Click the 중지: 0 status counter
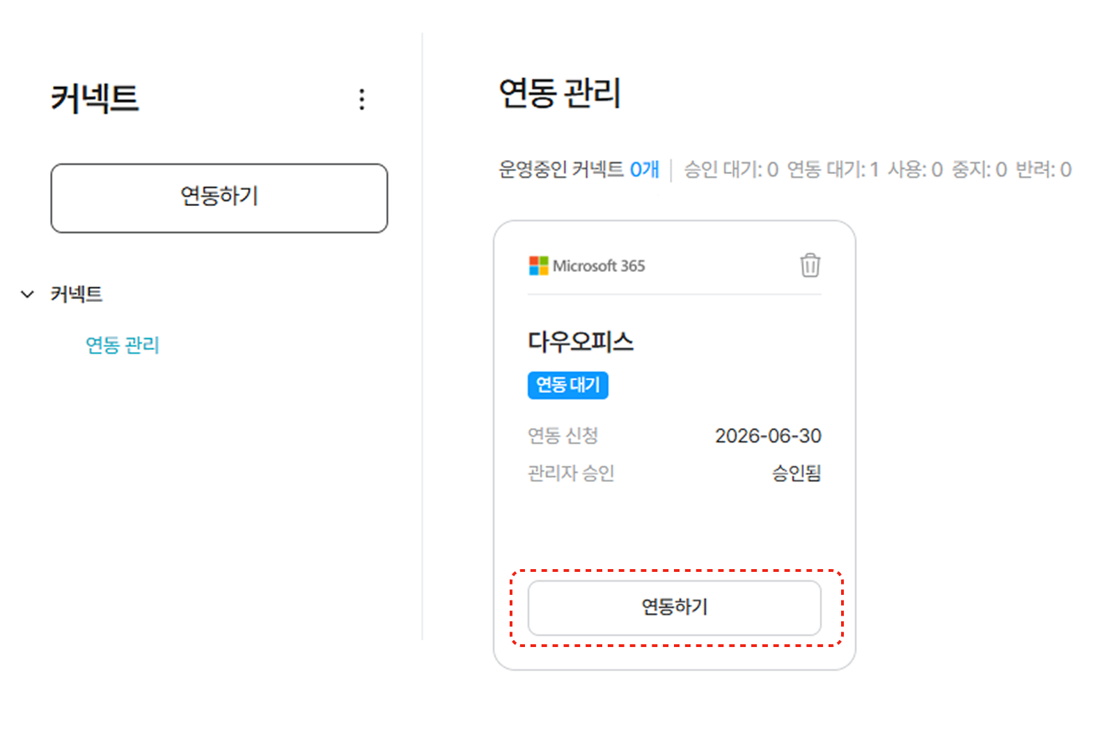1114x750 pixels. tap(979, 170)
